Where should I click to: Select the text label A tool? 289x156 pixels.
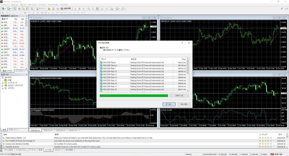pyautogui.click(x=33, y=13)
